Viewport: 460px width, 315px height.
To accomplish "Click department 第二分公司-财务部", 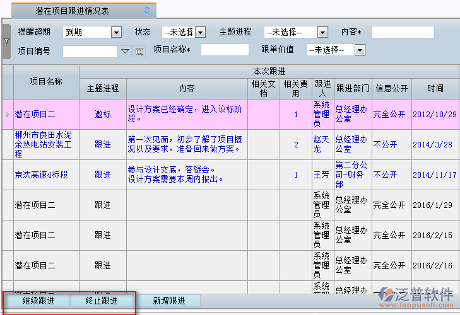I will click(351, 175).
